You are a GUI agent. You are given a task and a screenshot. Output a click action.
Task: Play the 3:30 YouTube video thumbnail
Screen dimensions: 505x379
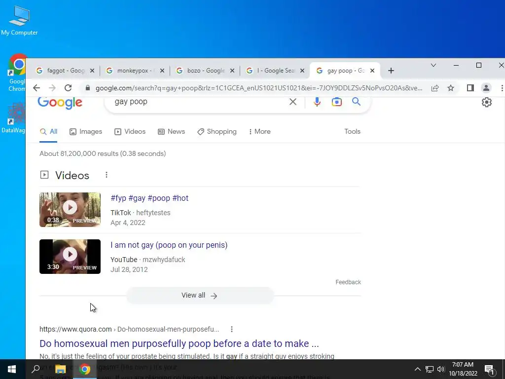click(x=70, y=257)
